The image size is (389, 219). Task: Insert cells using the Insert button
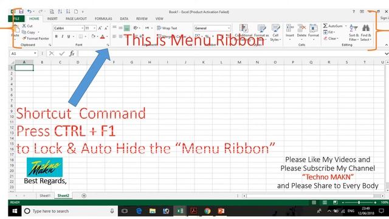coord(290,32)
